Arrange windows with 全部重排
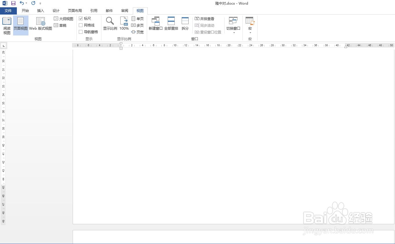Screen dimensions: 395x244 pyautogui.click(x=171, y=24)
